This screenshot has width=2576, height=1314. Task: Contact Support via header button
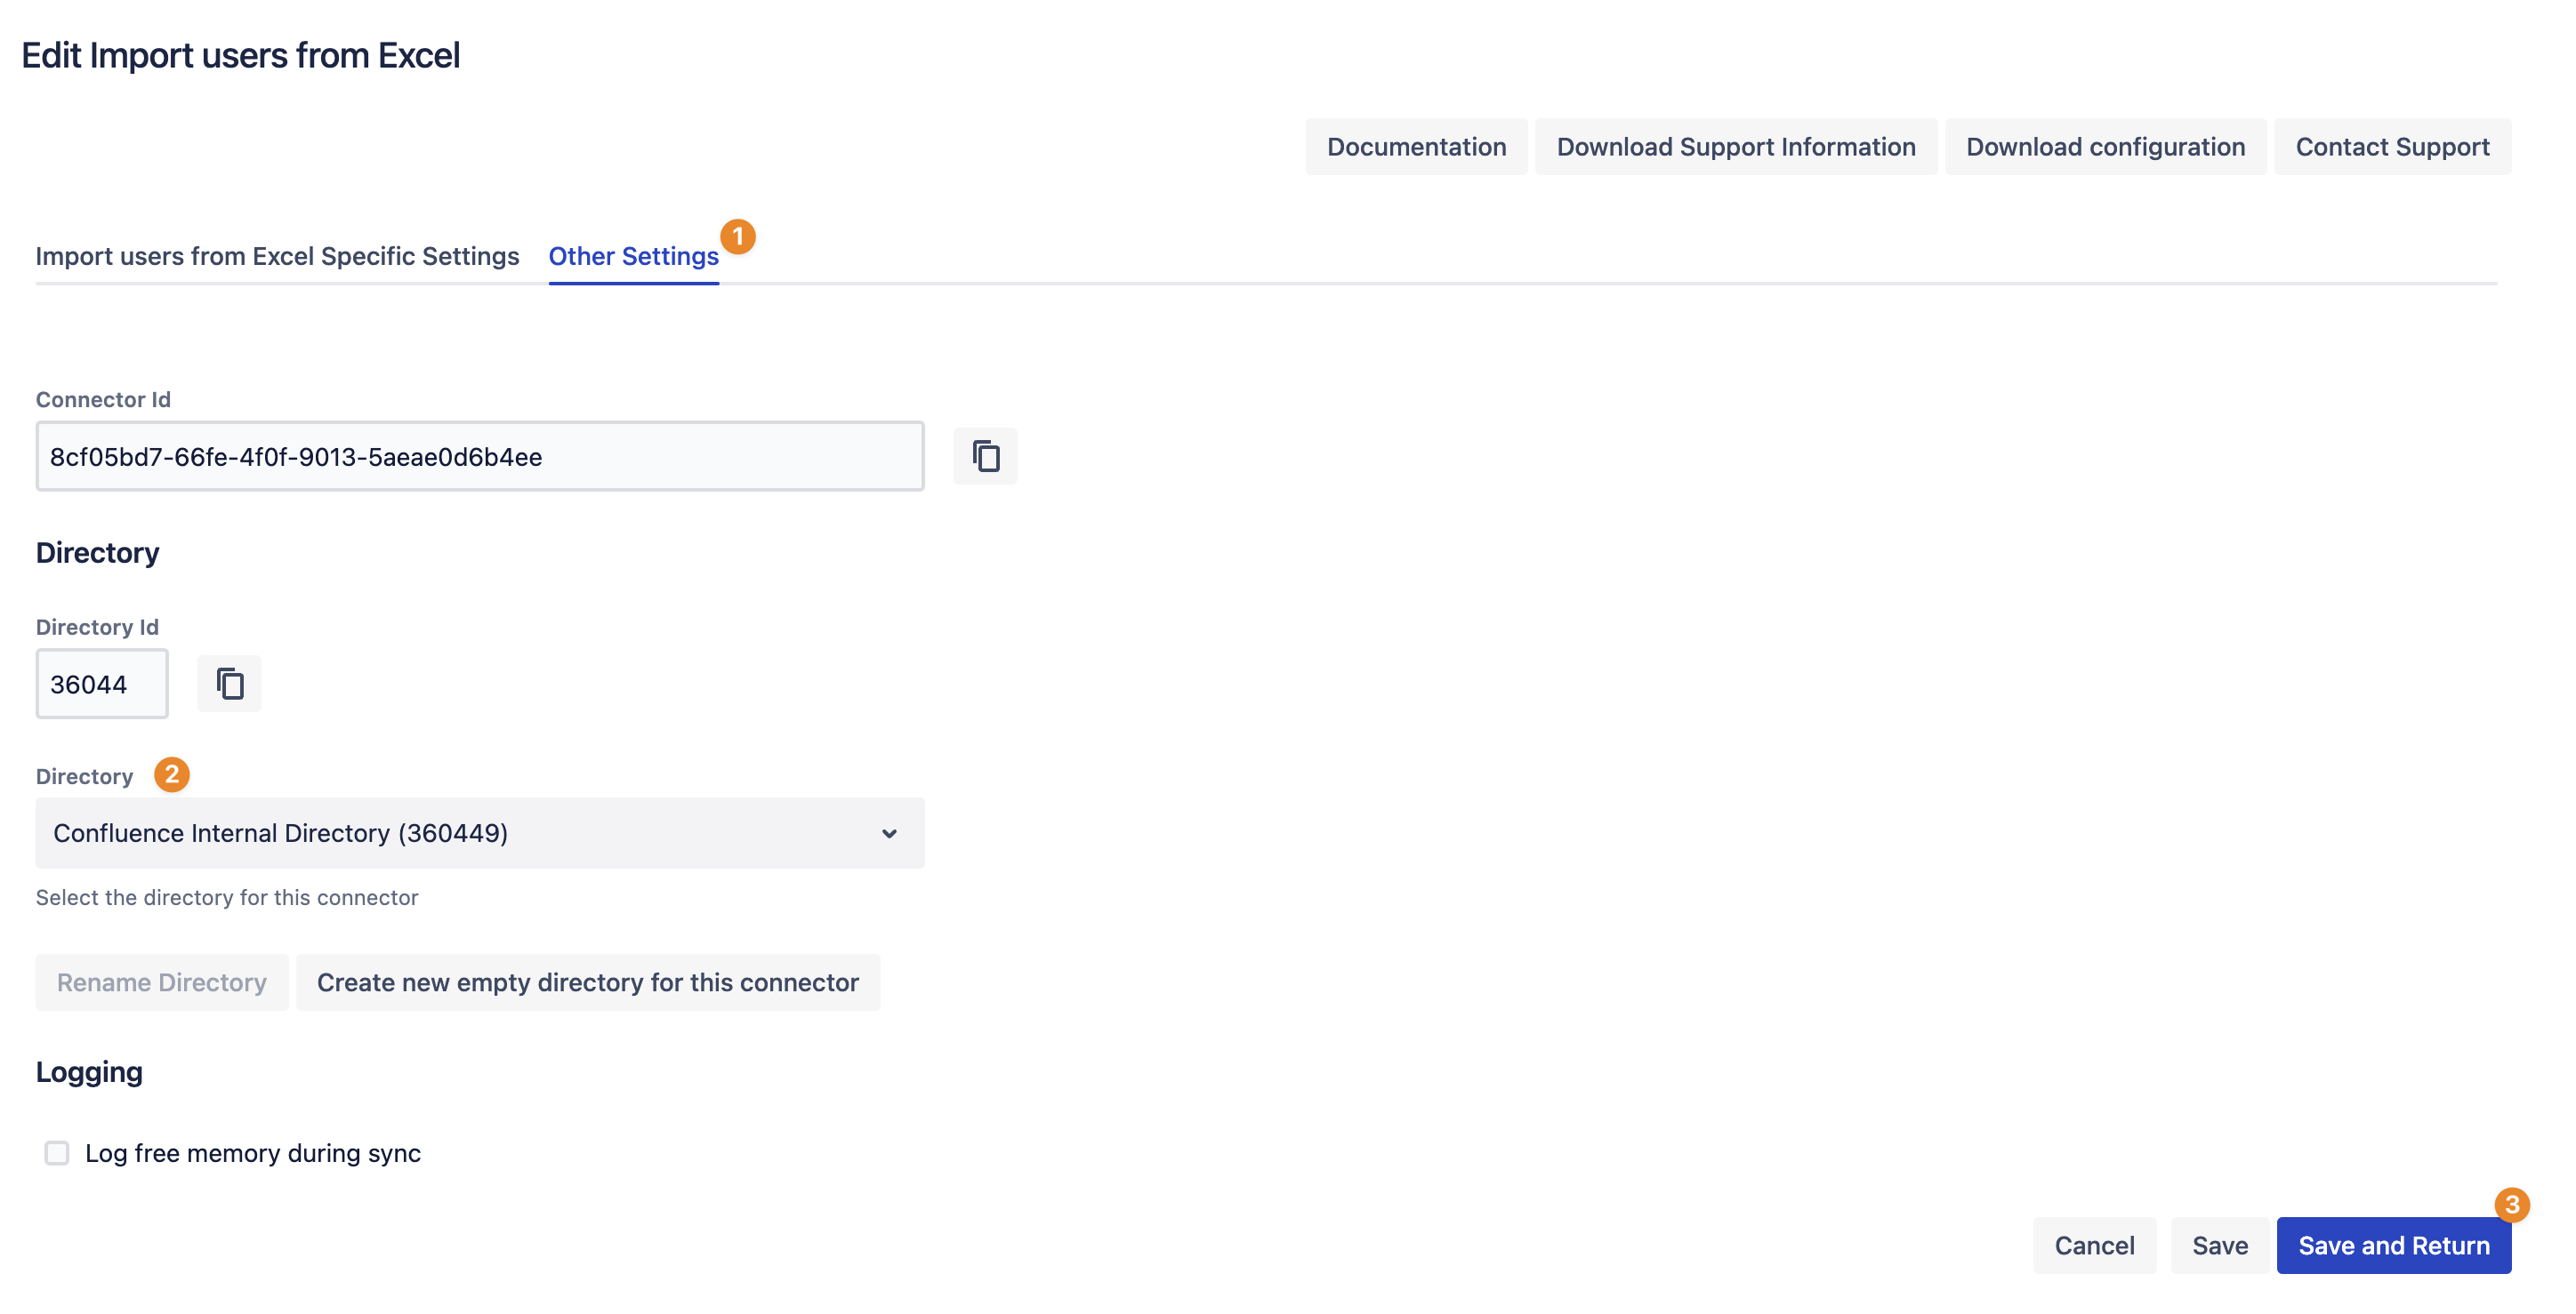[x=2391, y=147]
